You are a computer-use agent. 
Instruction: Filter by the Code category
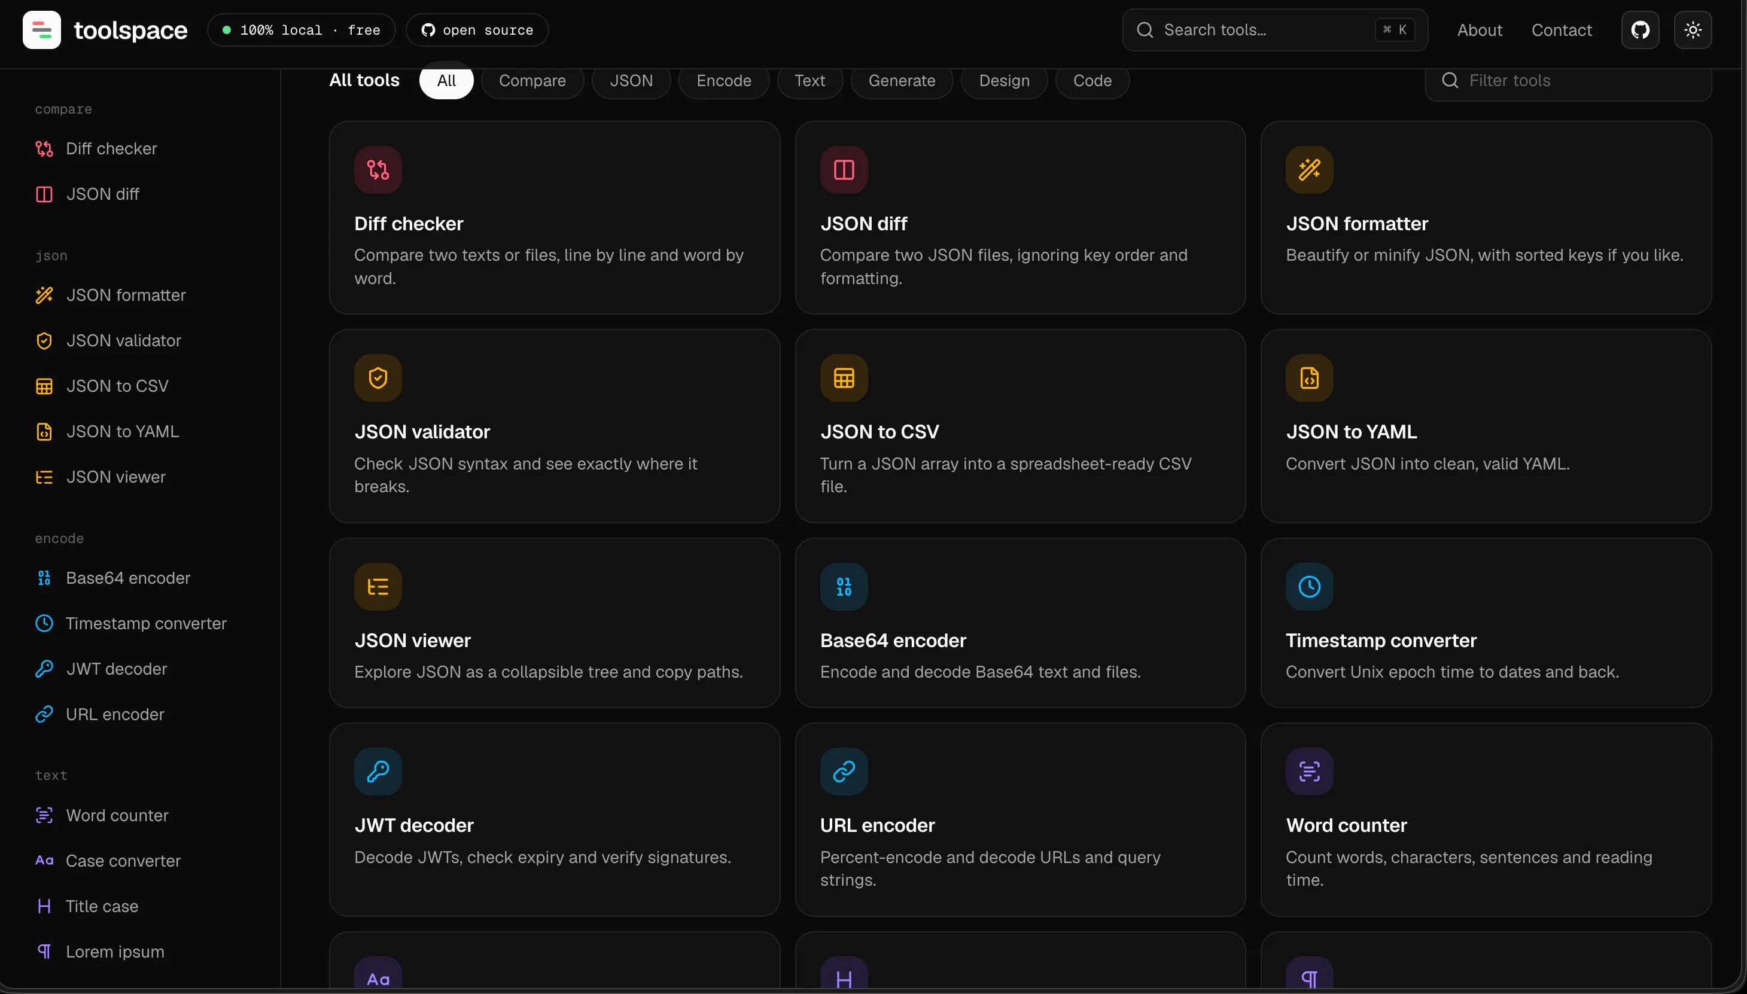coord(1092,81)
